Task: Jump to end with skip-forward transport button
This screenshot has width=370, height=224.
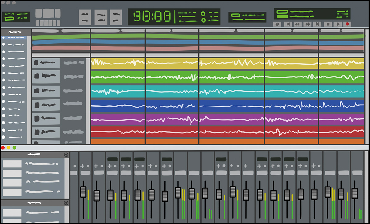Action: (x=317, y=24)
